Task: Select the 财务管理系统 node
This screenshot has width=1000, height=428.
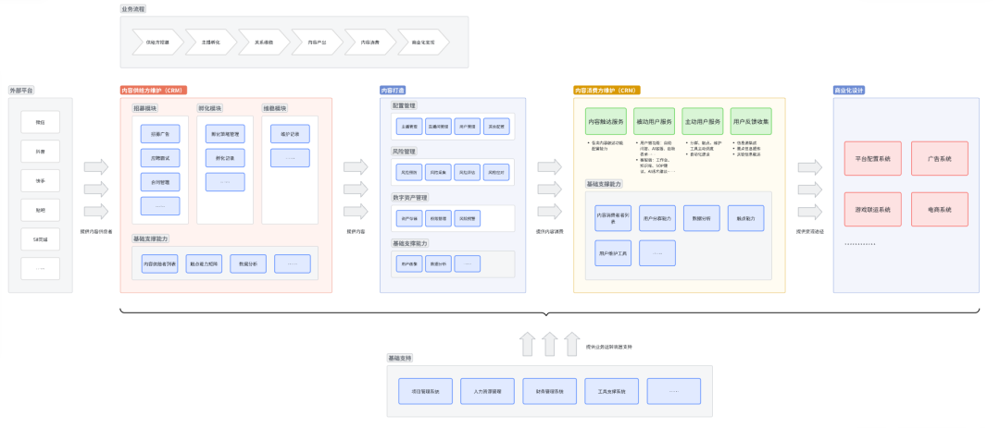Action: (550, 391)
